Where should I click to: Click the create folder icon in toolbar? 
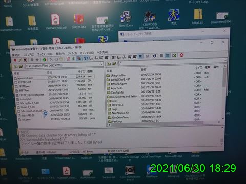click(61, 59)
